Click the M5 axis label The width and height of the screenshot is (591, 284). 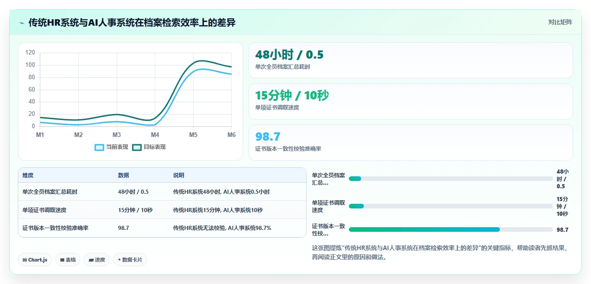193,135
